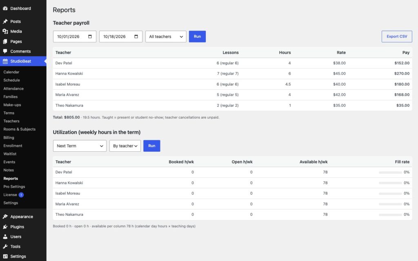Click the Users person icon
The image size is (418, 261).
[5, 237]
